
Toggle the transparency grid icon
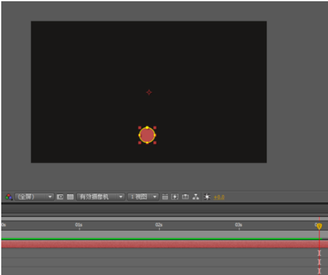(70, 197)
